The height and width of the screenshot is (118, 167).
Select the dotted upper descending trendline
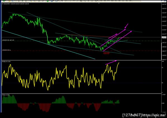75,22
